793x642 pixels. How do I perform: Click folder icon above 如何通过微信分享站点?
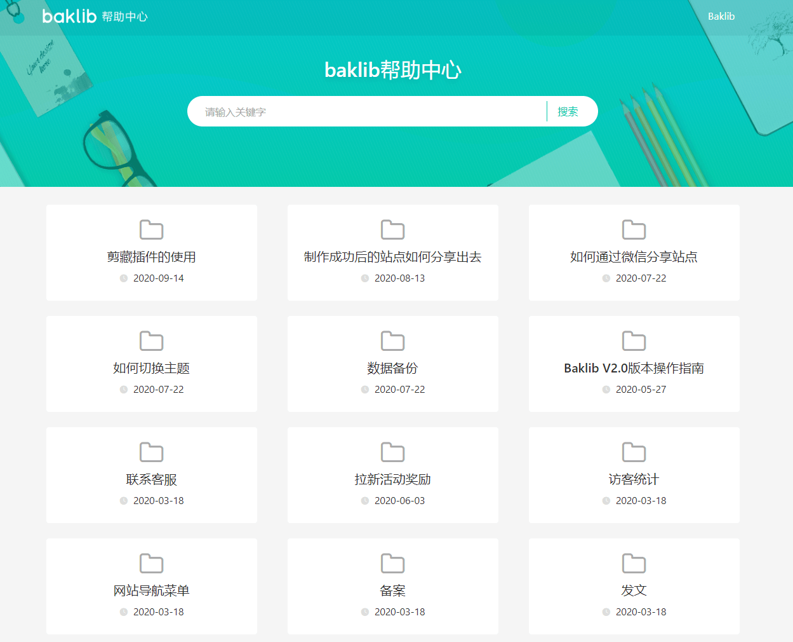click(634, 229)
